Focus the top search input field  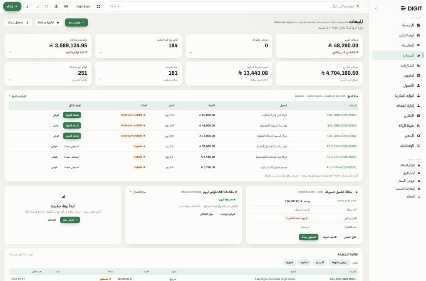point(234,6)
